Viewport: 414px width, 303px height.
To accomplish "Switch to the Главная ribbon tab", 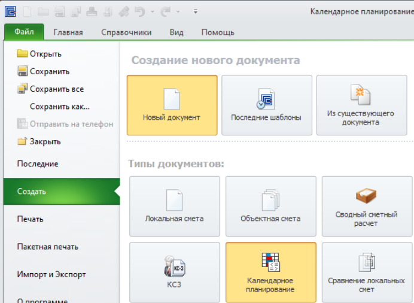I will pos(68,32).
